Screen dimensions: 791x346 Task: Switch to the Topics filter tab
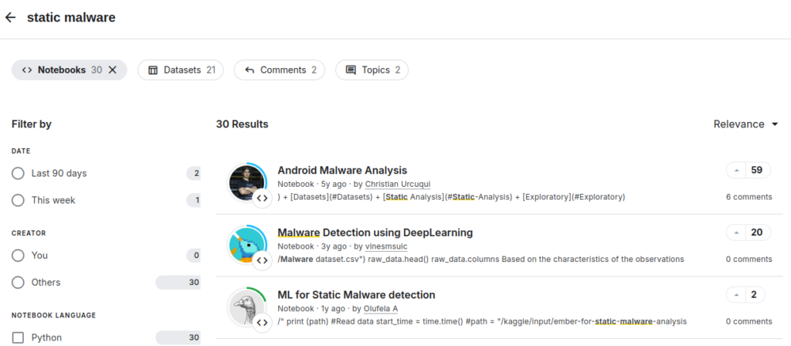click(x=372, y=70)
